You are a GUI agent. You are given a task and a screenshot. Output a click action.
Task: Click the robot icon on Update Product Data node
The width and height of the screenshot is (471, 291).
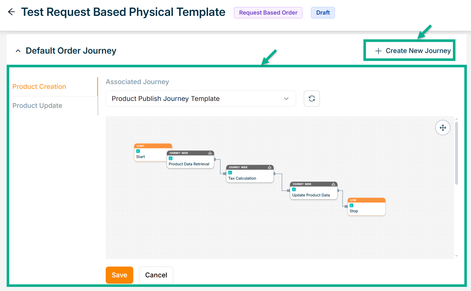click(333, 184)
